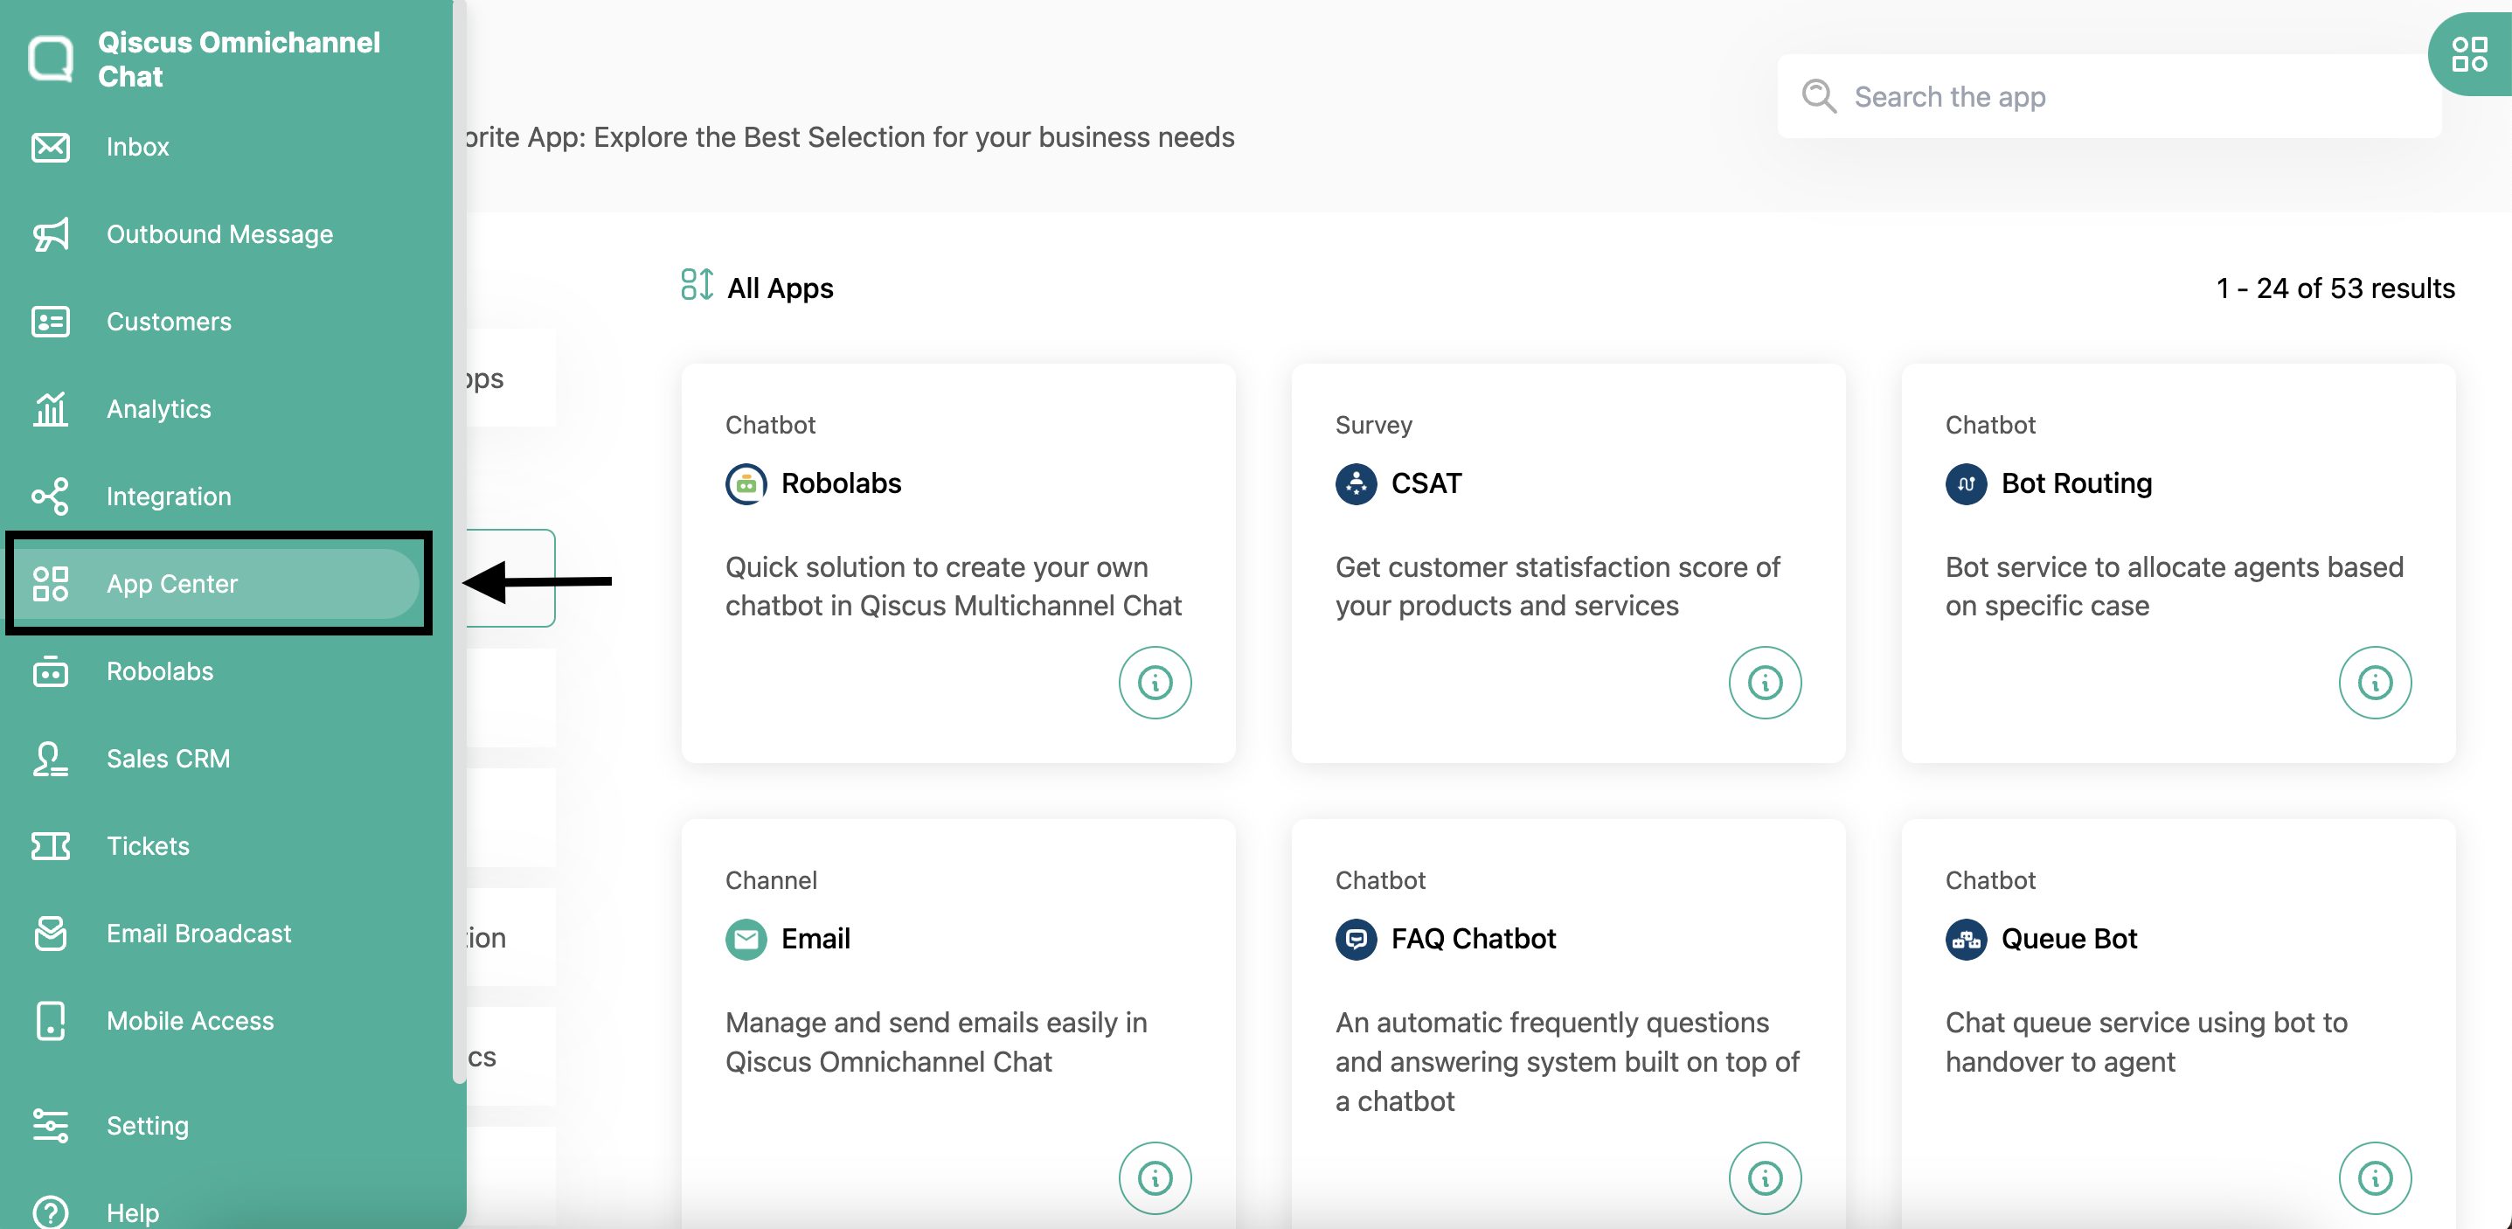
Task: Click the sidebar vertical scrollbar
Action: [458, 541]
